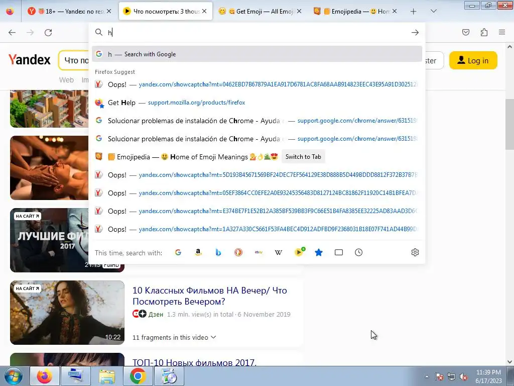Click Firefox in the taskbar
The height and width of the screenshot is (386, 514).
44,376
